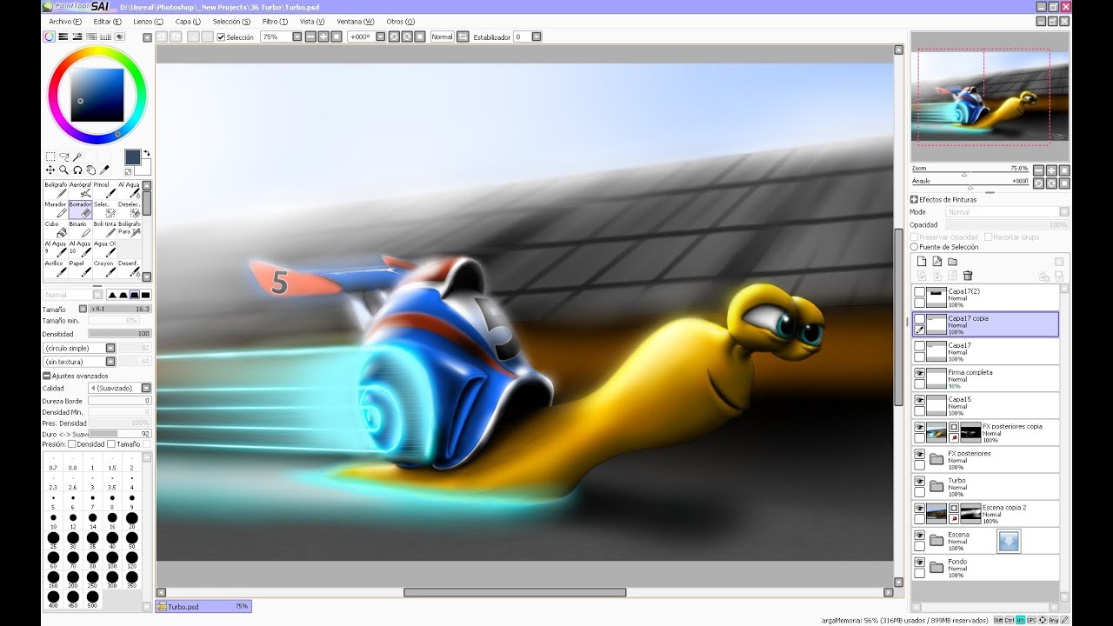1113x626 pixels.
Task: Open the Filtro menu
Action: (x=275, y=21)
